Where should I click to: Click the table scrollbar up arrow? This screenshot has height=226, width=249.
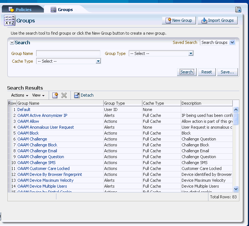[x=236, y=109]
